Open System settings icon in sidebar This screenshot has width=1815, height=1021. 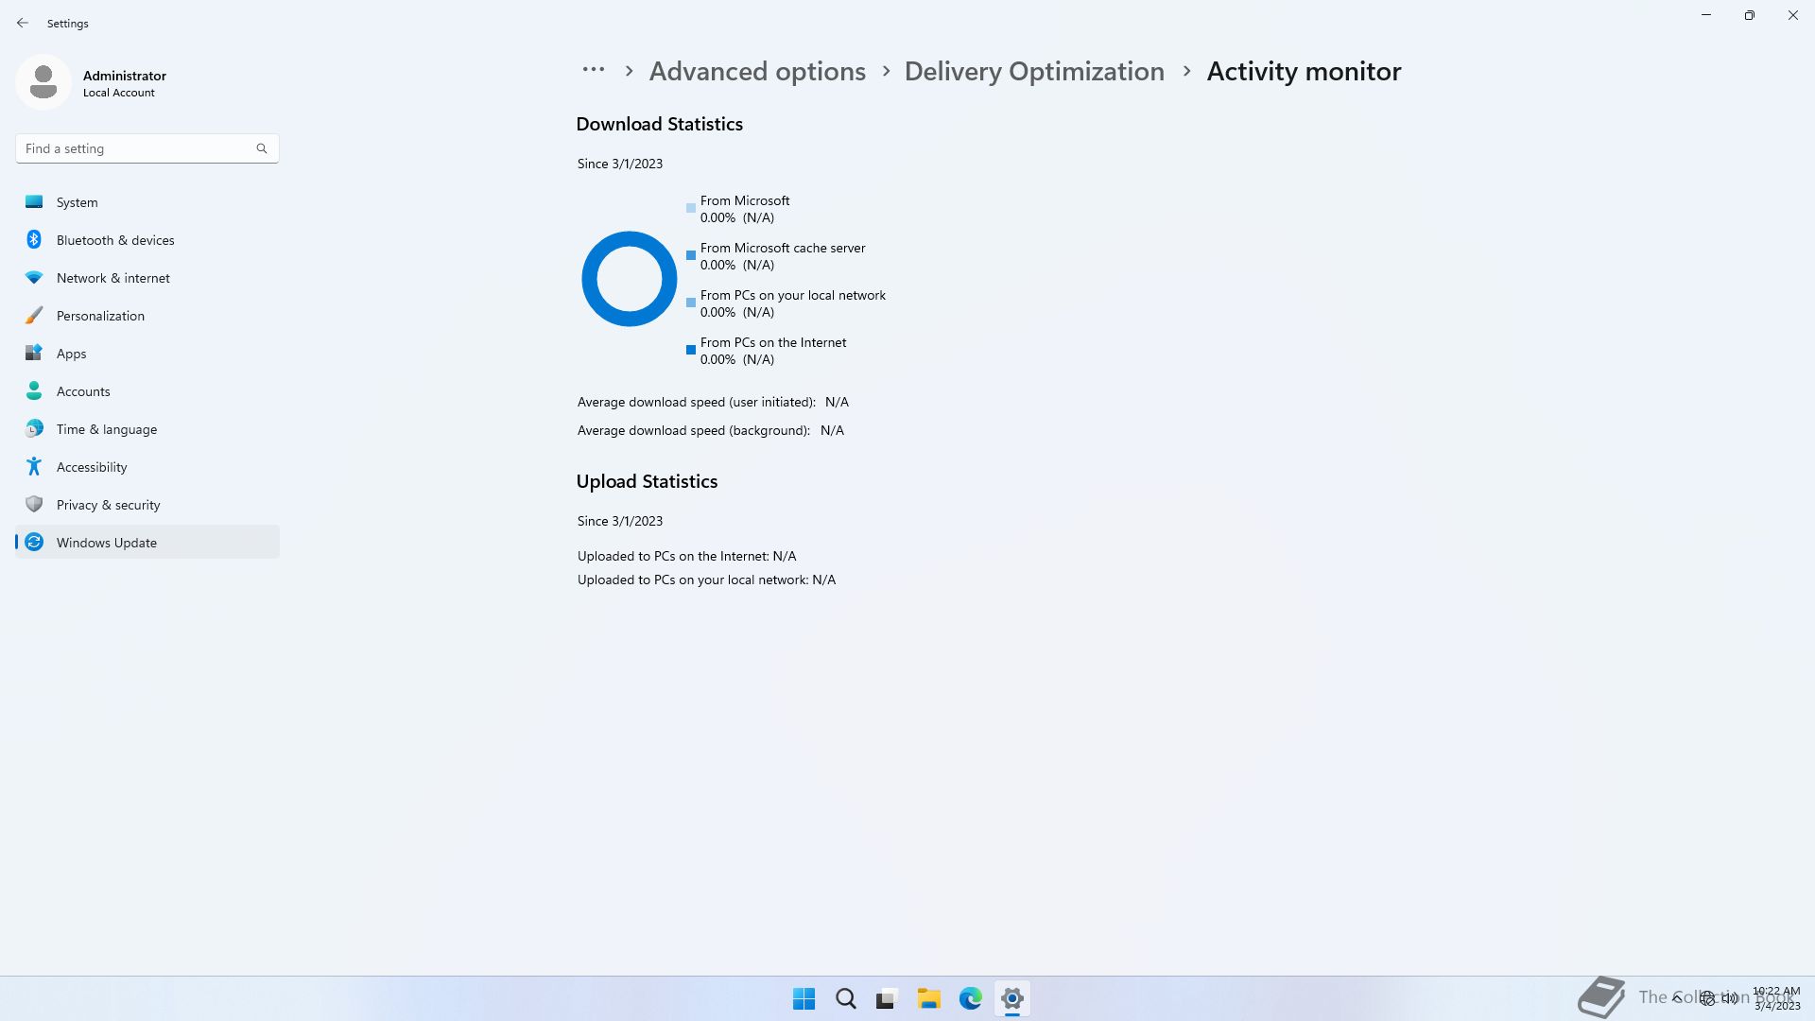pyautogui.click(x=34, y=202)
